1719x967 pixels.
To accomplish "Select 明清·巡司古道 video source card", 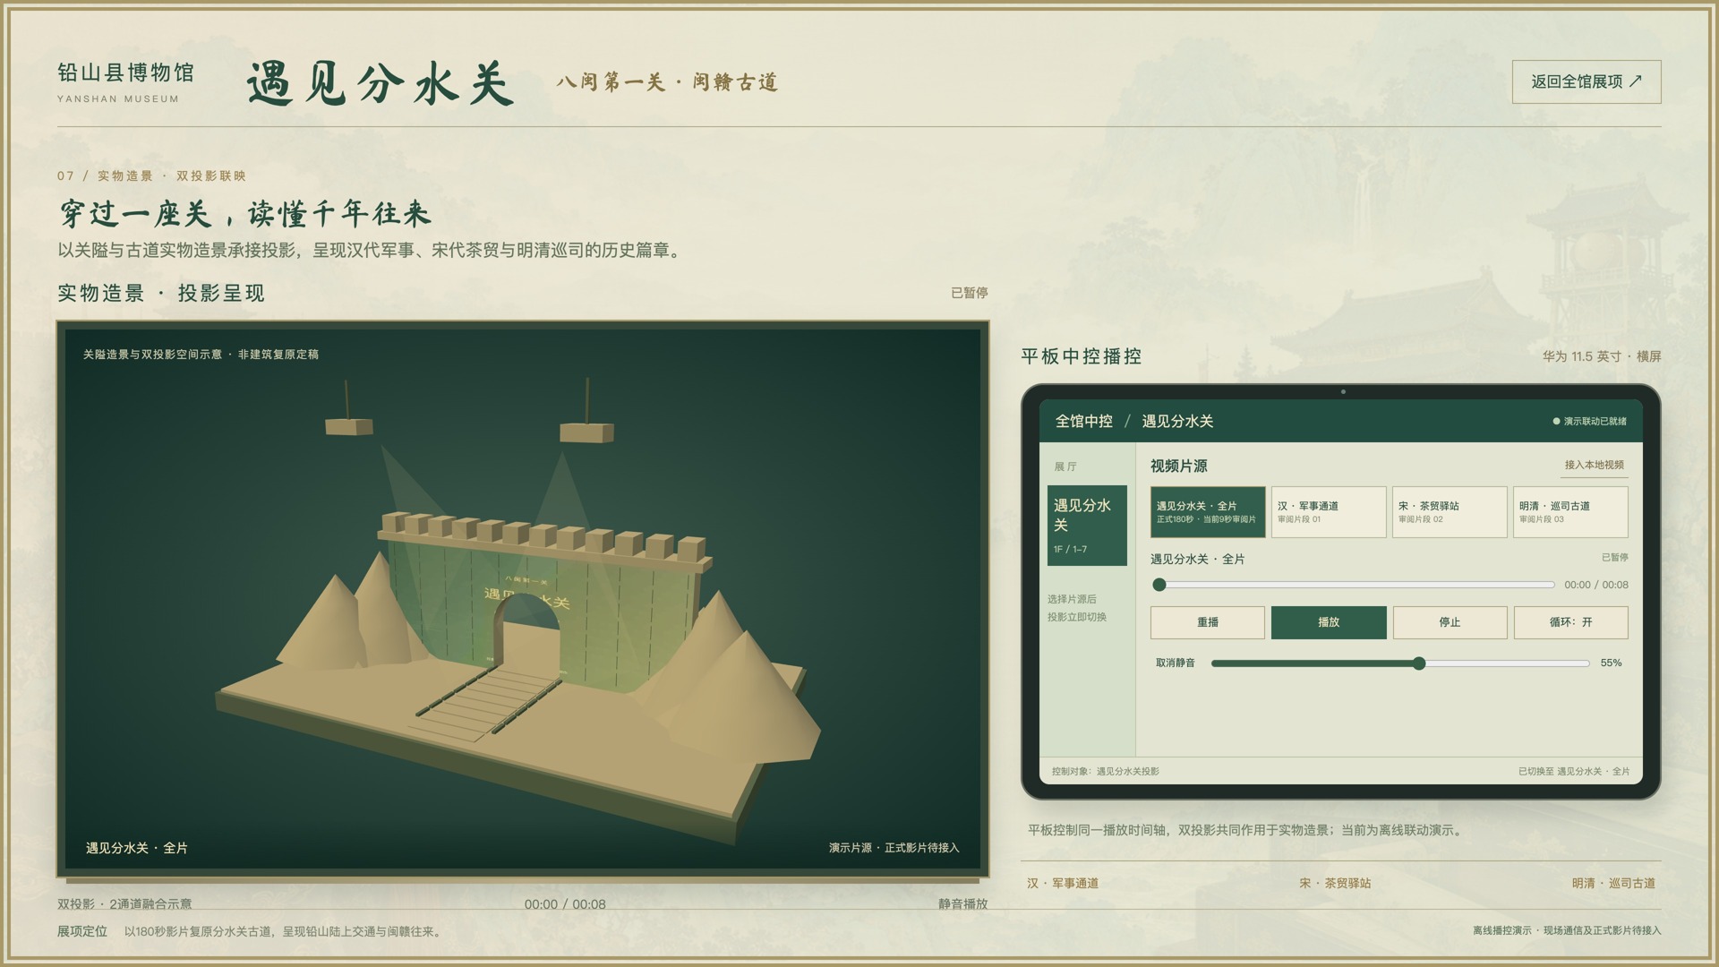I will (1570, 512).
